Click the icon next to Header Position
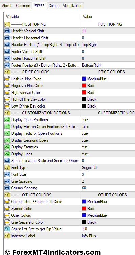Viewport: 135px width, 255px height. [x=7, y=45]
